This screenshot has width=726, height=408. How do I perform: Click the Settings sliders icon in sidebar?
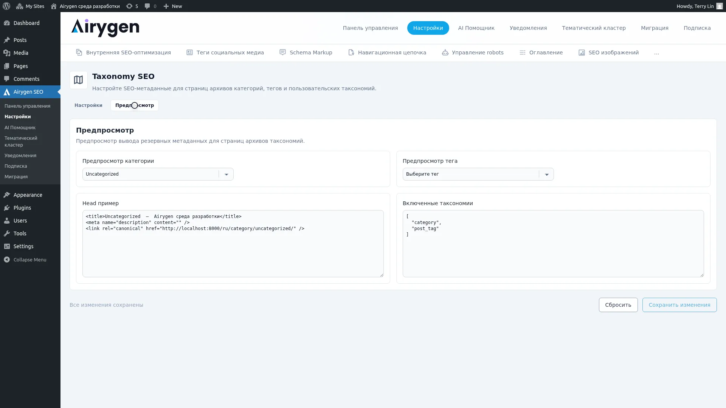[7, 246]
